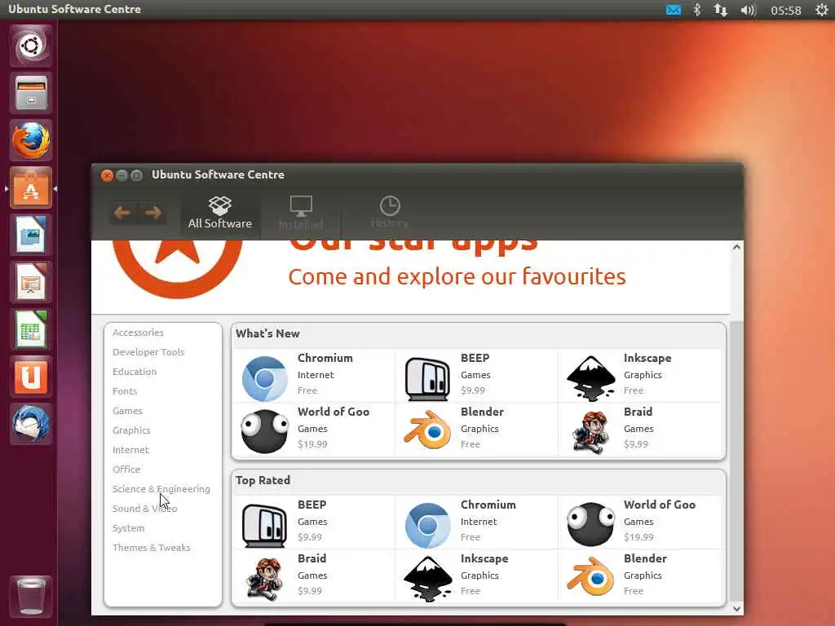Click Blender title text in Top Rated

coord(646,558)
